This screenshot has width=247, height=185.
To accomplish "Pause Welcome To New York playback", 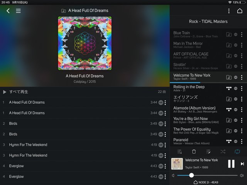I will [x=231, y=164].
